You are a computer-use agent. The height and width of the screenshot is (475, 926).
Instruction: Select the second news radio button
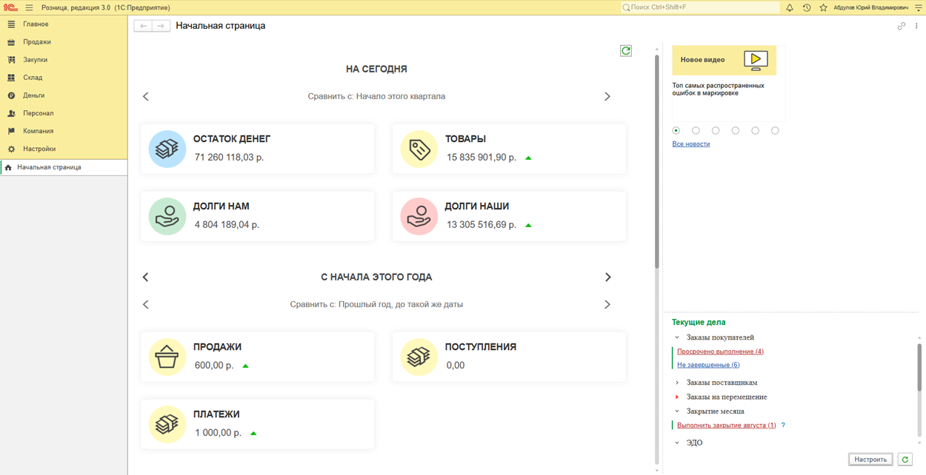pyautogui.click(x=696, y=131)
